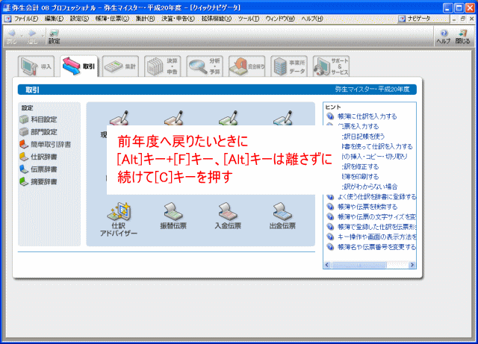Screen dimensions: 478x344
Task: Open the 部門設定 settings item
Action: pyautogui.click(x=38, y=132)
